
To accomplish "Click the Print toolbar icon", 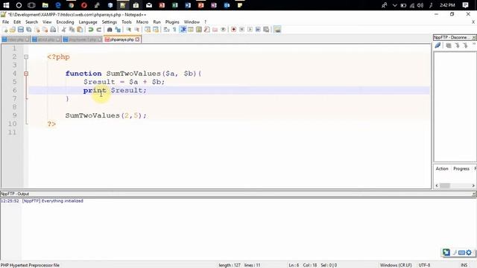I will click(x=53, y=30).
